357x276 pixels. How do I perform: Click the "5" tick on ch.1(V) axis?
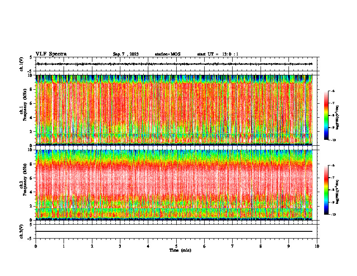tap(31, 57)
